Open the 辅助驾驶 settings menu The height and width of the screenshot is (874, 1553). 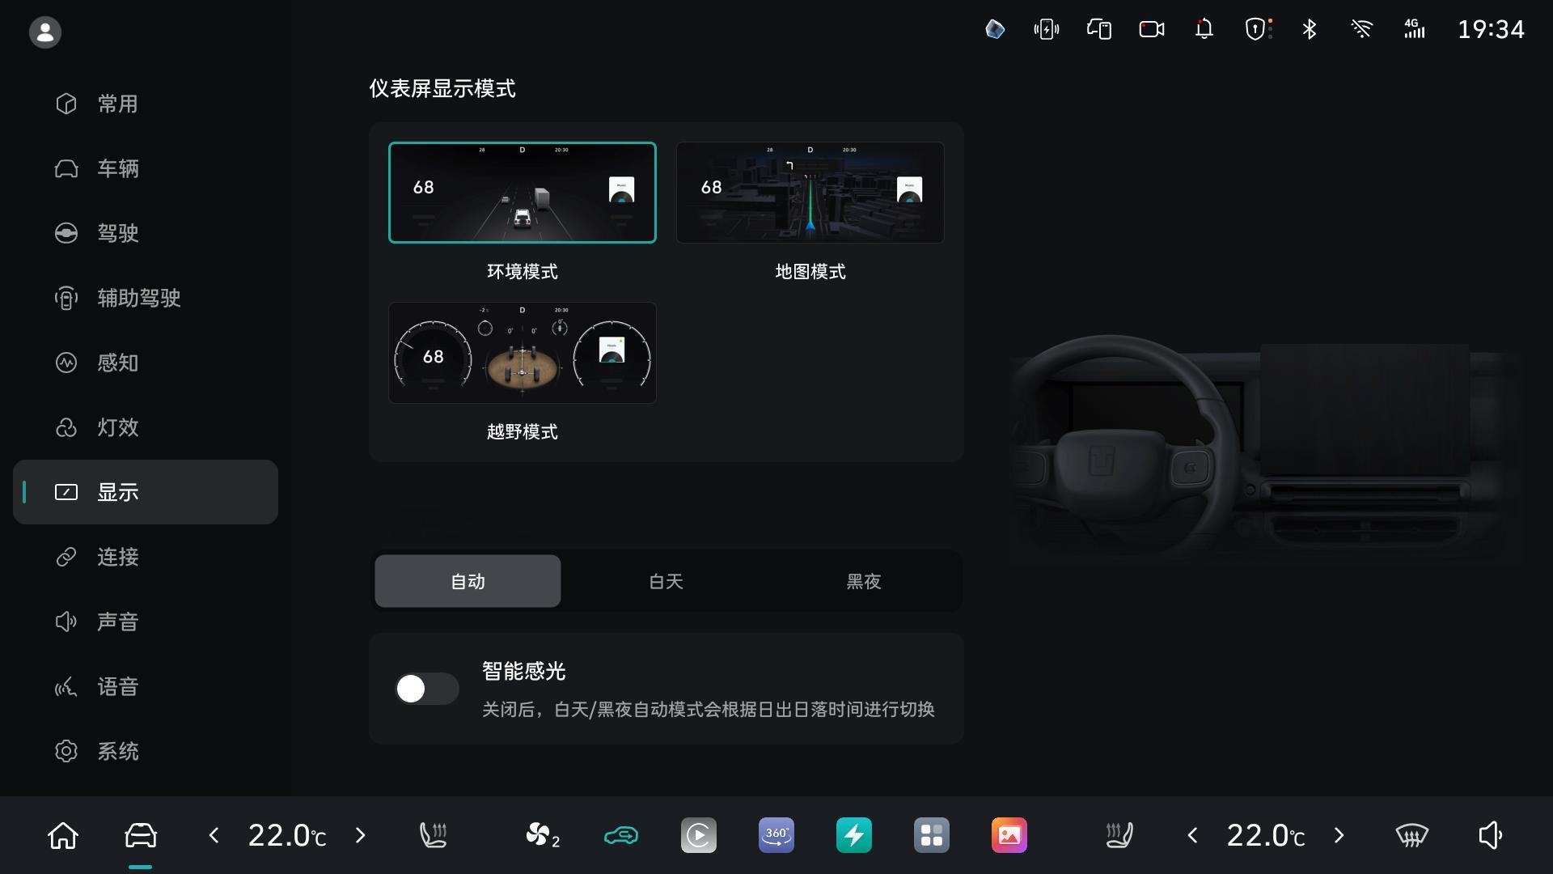[138, 298]
